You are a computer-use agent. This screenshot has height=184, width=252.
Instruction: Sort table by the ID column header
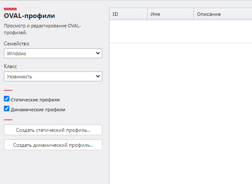(128, 14)
